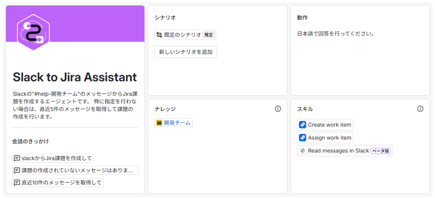Select the 既定のシナリオ chip
The width and height of the screenshot is (435, 198).
[x=185, y=35]
